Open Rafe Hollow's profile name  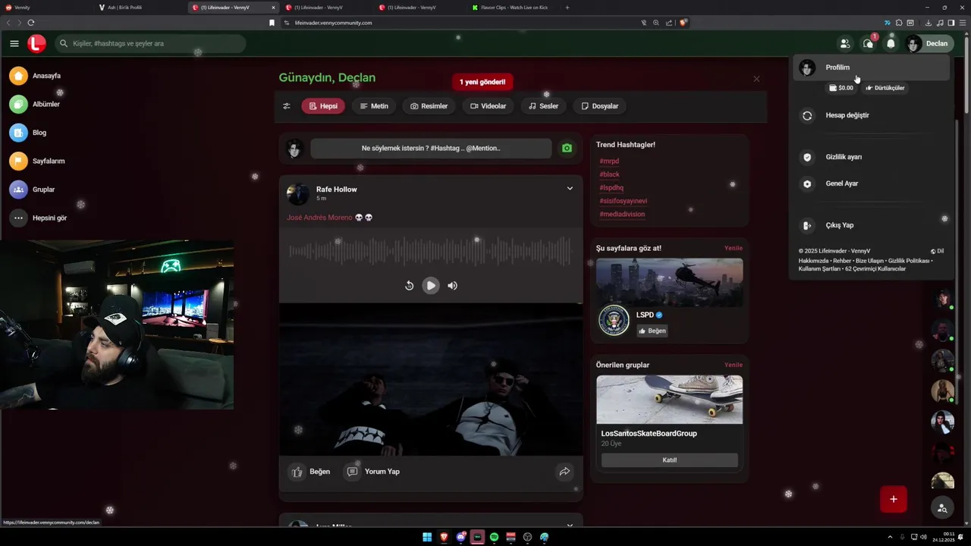tap(336, 190)
